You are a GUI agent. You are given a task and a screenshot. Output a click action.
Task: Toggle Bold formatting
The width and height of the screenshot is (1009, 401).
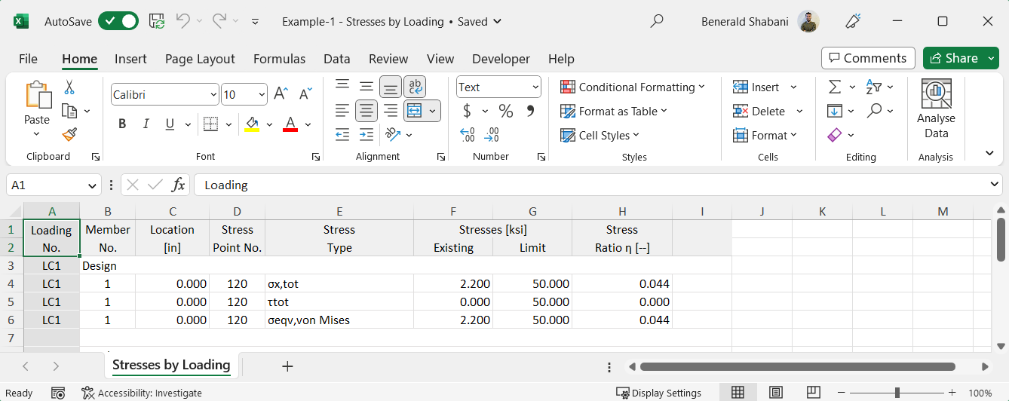point(122,124)
